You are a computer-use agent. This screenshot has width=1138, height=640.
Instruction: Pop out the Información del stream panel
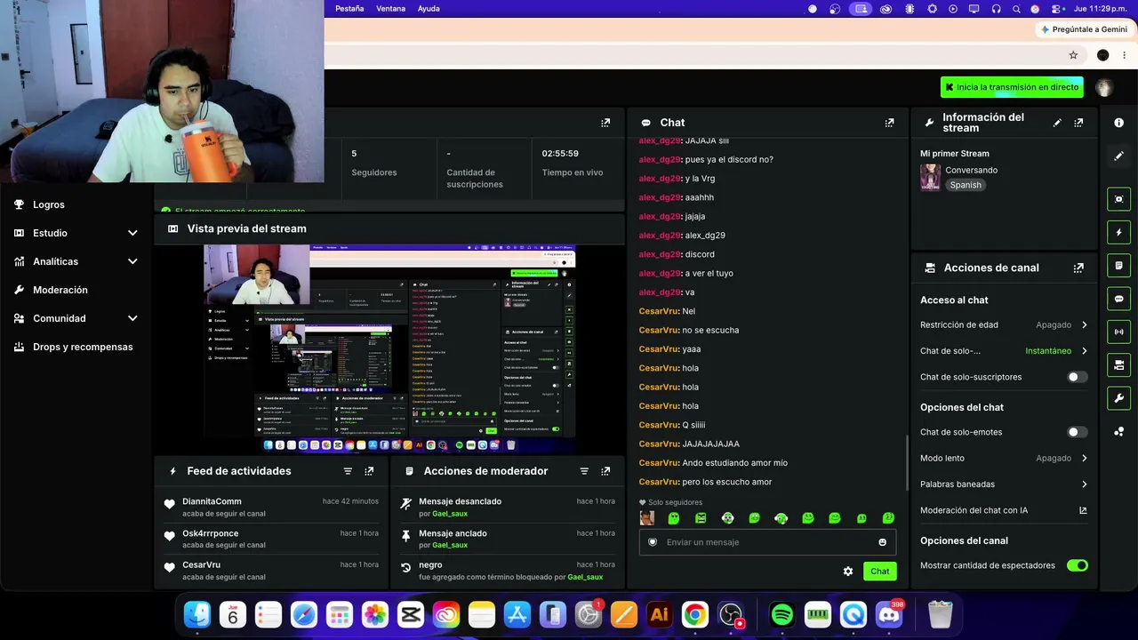pyautogui.click(x=1078, y=123)
